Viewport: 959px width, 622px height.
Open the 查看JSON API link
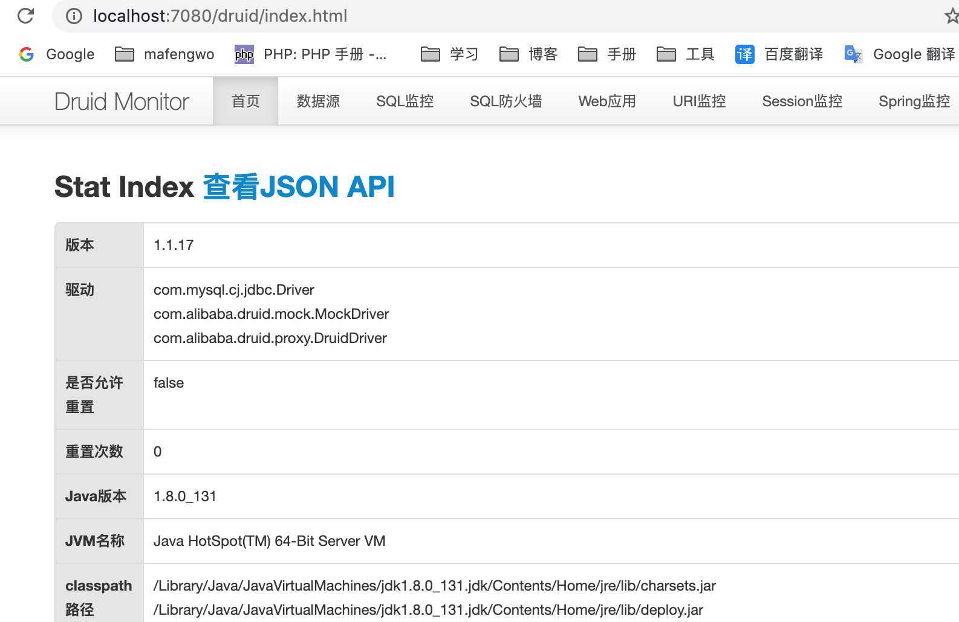pyautogui.click(x=299, y=187)
